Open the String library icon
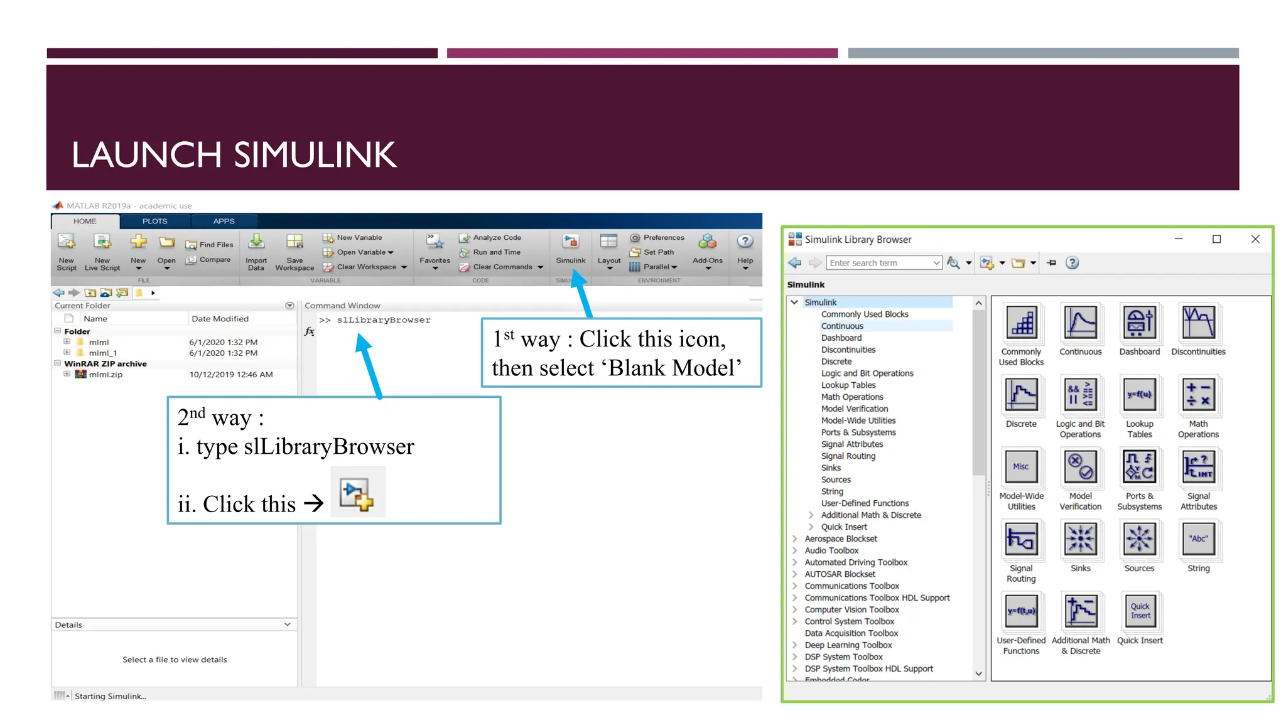This screenshot has height=723, width=1286. tap(1198, 539)
